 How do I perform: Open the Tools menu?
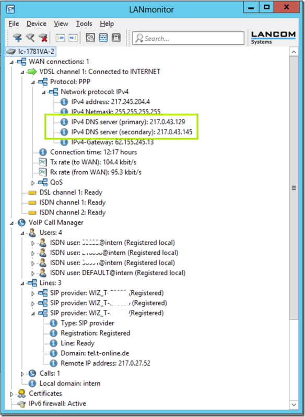[84, 23]
